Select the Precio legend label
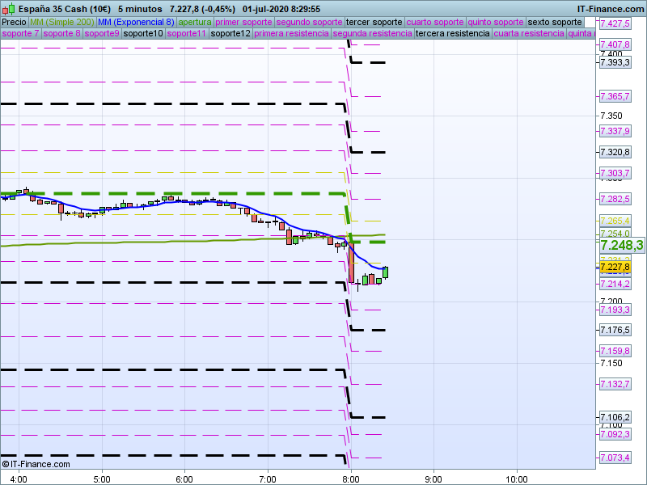 tap(14, 23)
